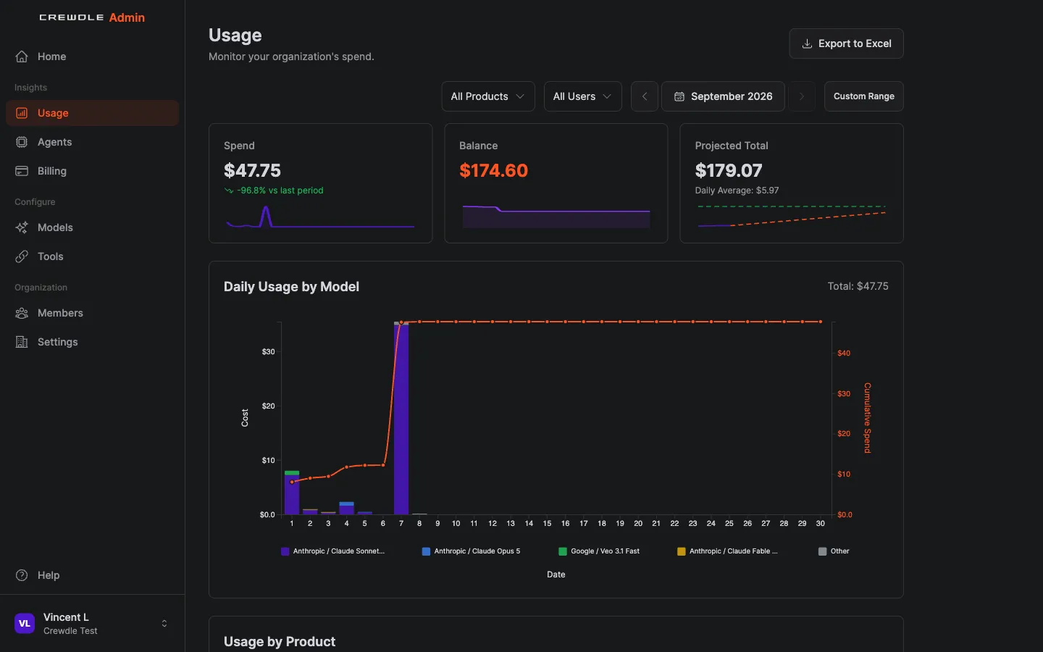This screenshot has width=1043, height=652.
Task: Click the Tools link icon
Action: [22, 256]
